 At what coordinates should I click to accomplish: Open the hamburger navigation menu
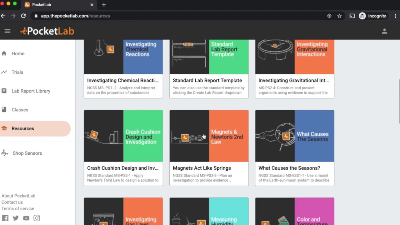pos(7,31)
